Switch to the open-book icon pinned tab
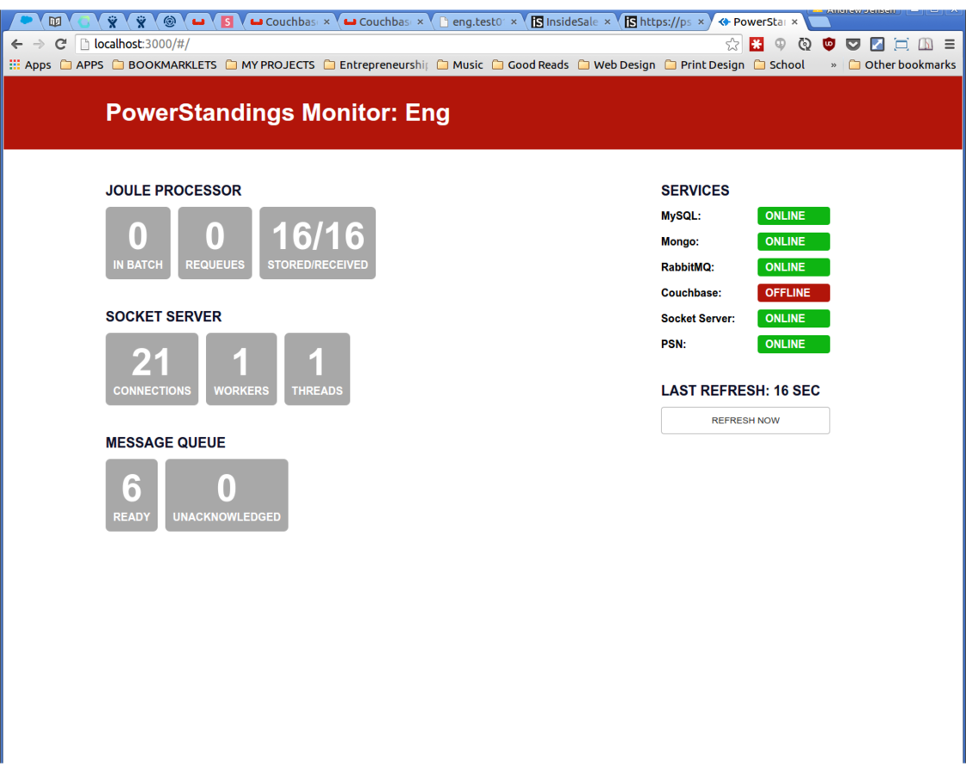 [55, 21]
